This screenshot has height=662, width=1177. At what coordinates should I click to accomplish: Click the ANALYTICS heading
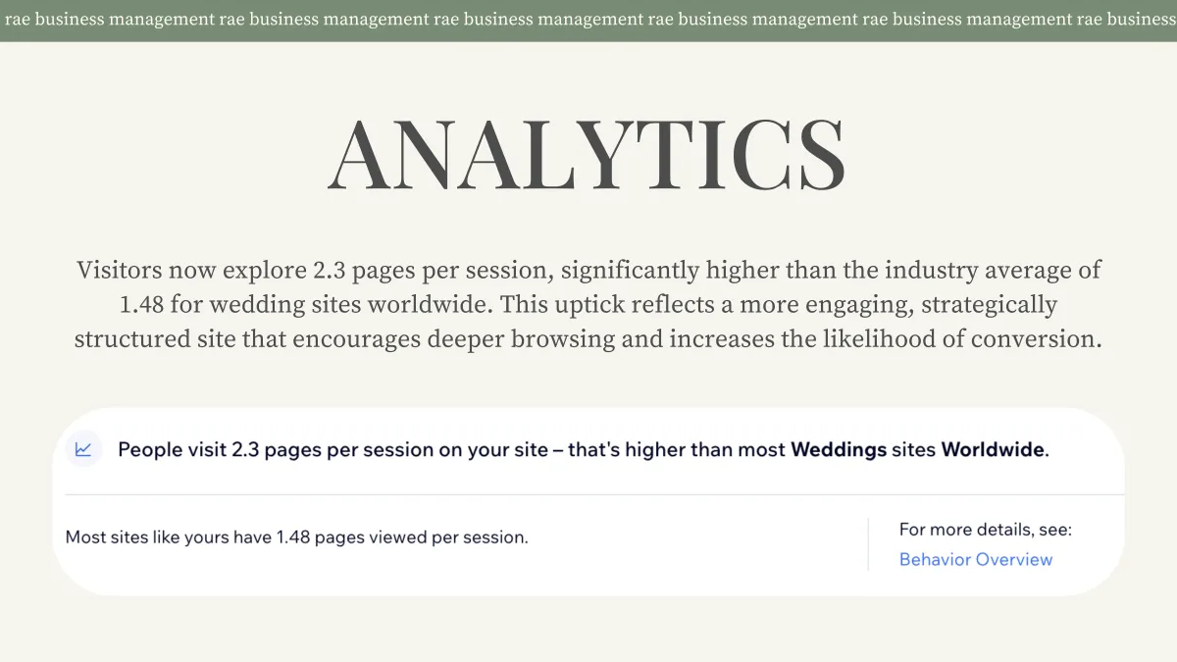tap(587, 156)
